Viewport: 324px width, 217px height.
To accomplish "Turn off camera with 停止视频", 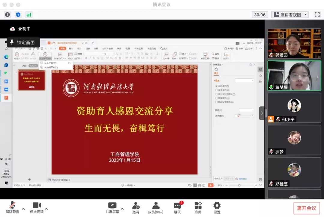I will click(37, 207).
